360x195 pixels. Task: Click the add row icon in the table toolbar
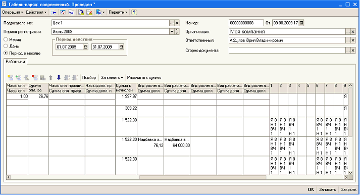[10, 78]
